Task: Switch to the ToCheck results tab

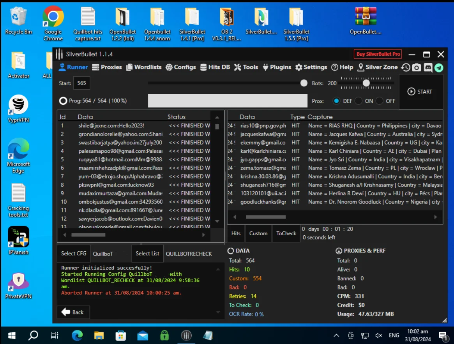Action: (286, 233)
